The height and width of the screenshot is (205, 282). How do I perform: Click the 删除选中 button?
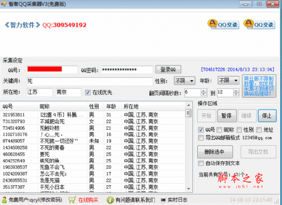[x=215, y=152]
